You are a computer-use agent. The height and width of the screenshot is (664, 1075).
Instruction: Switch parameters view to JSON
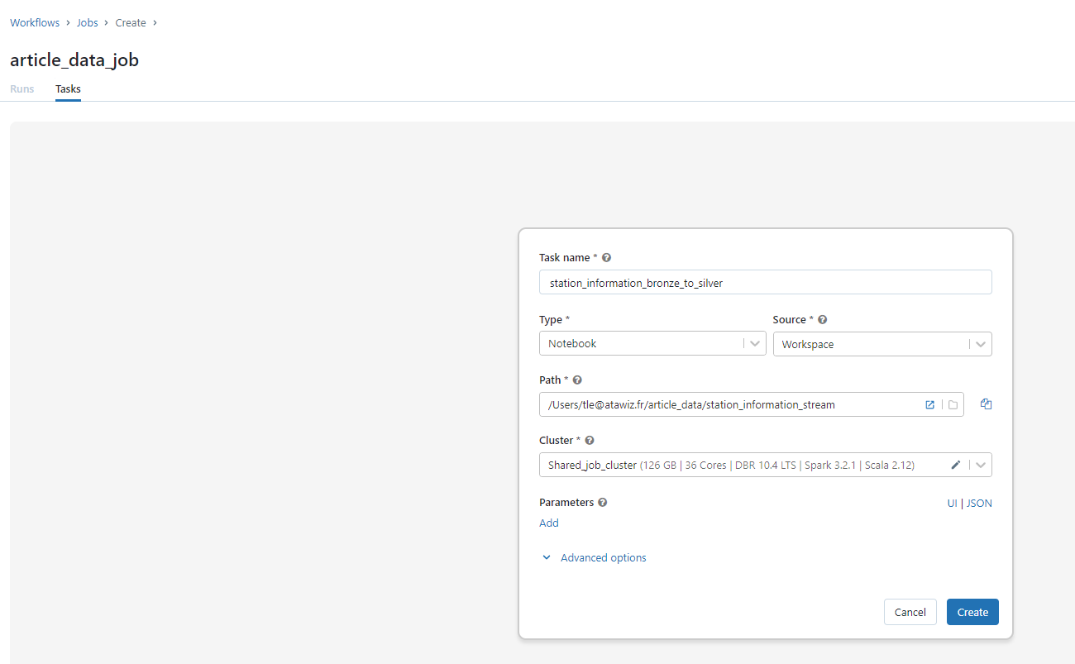979,503
